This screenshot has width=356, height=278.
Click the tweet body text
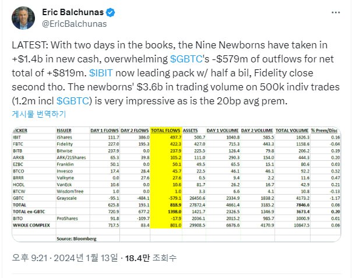click(x=176, y=73)
